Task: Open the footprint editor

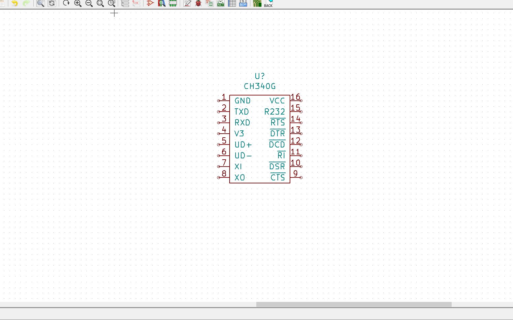Action: coord(173,3)
